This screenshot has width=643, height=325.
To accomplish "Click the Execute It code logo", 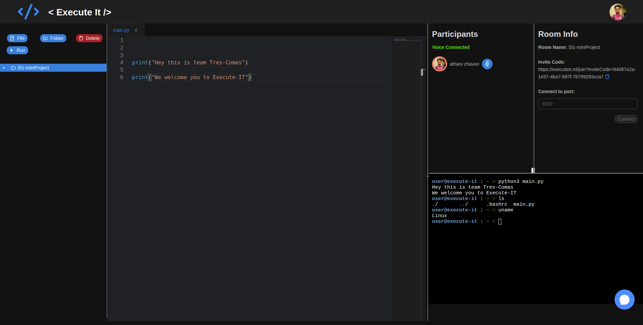I will tap(28, 12).
